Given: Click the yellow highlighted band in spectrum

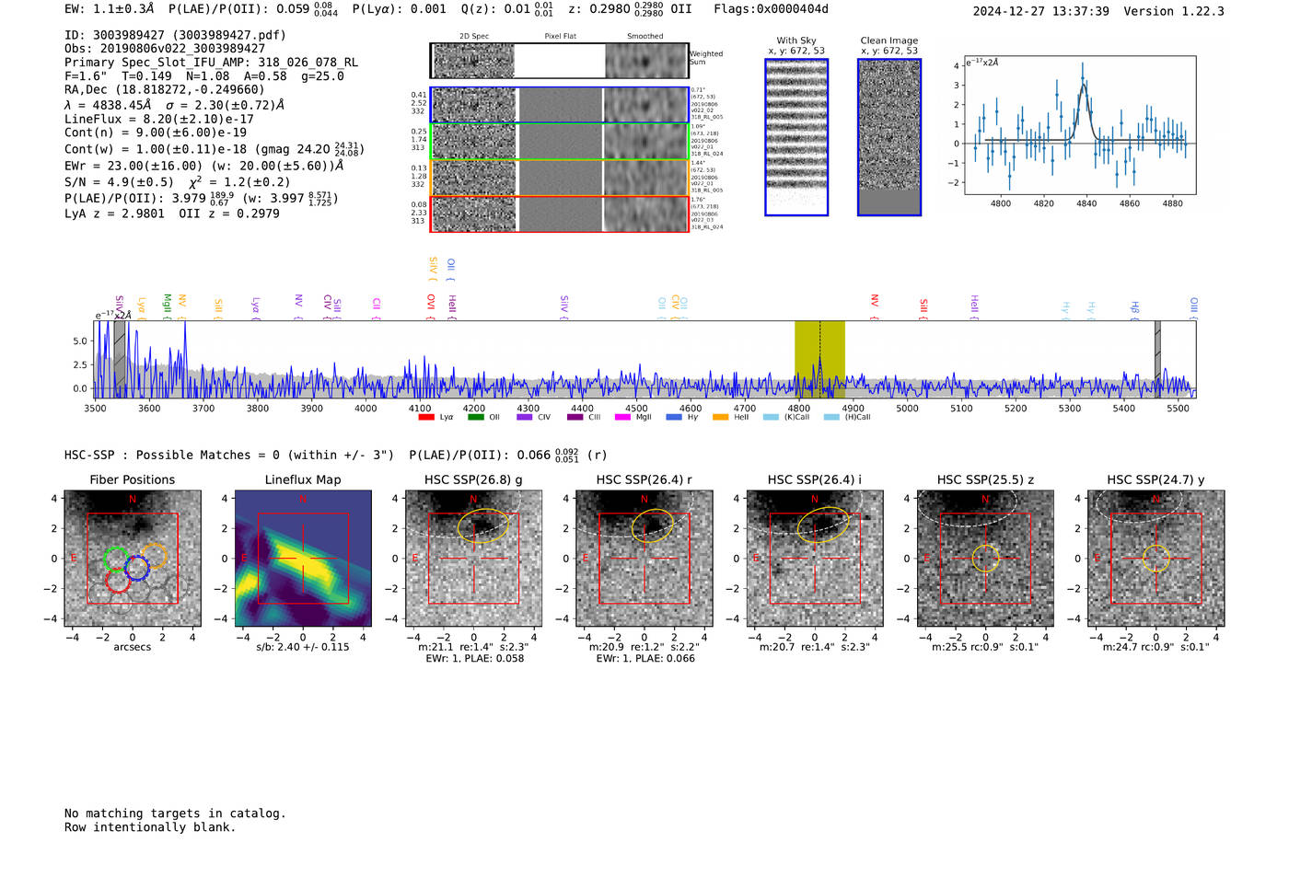Looking at the screenshot, I should click(x=819, y=359).
